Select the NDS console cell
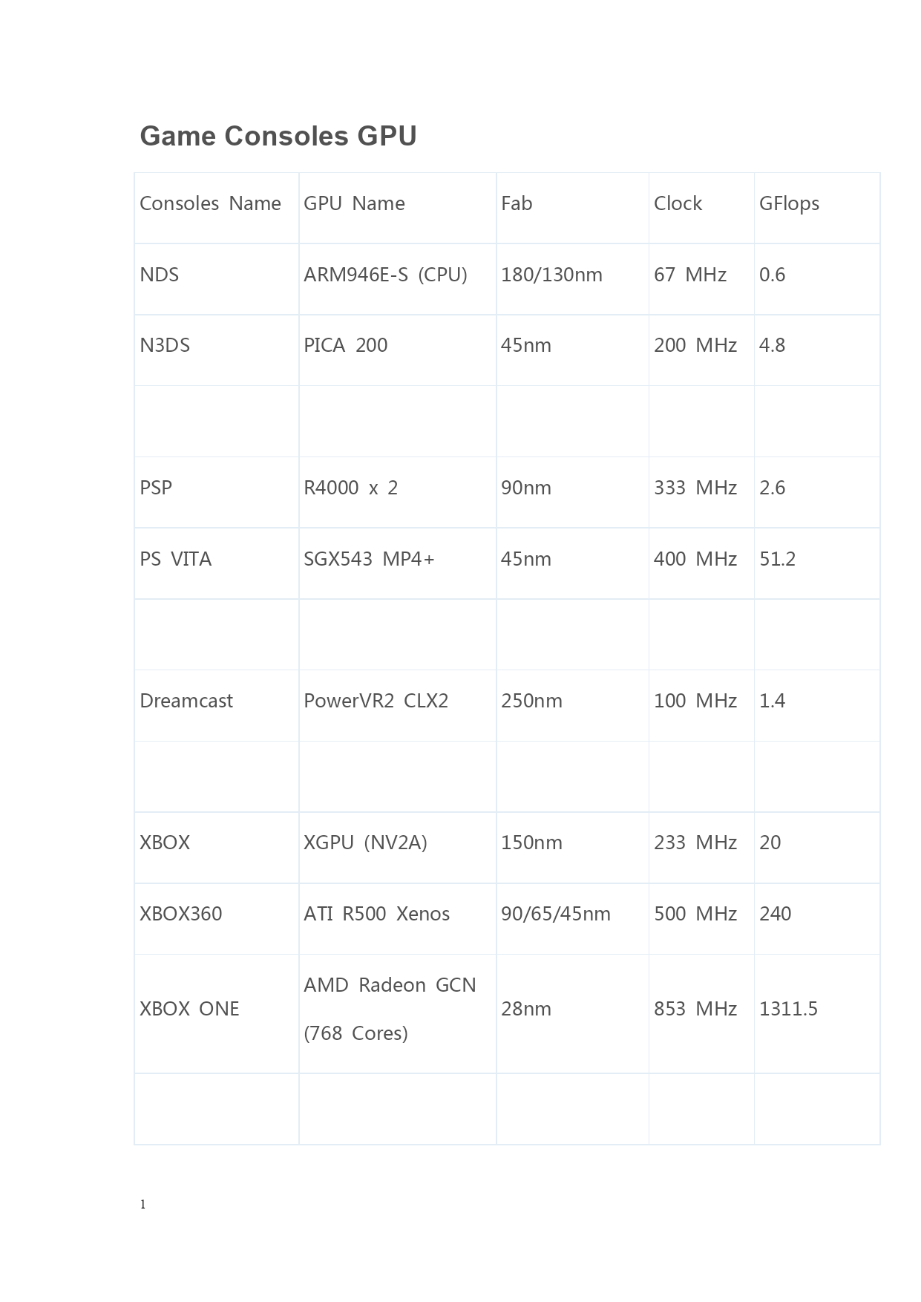This screenshot has width=921, height=1302. 217,279
